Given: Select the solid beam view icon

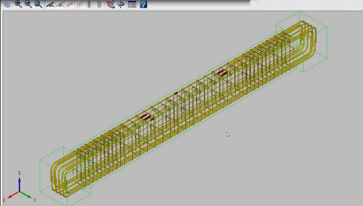Looking at the screenshot, I should (x=50, y=5).
